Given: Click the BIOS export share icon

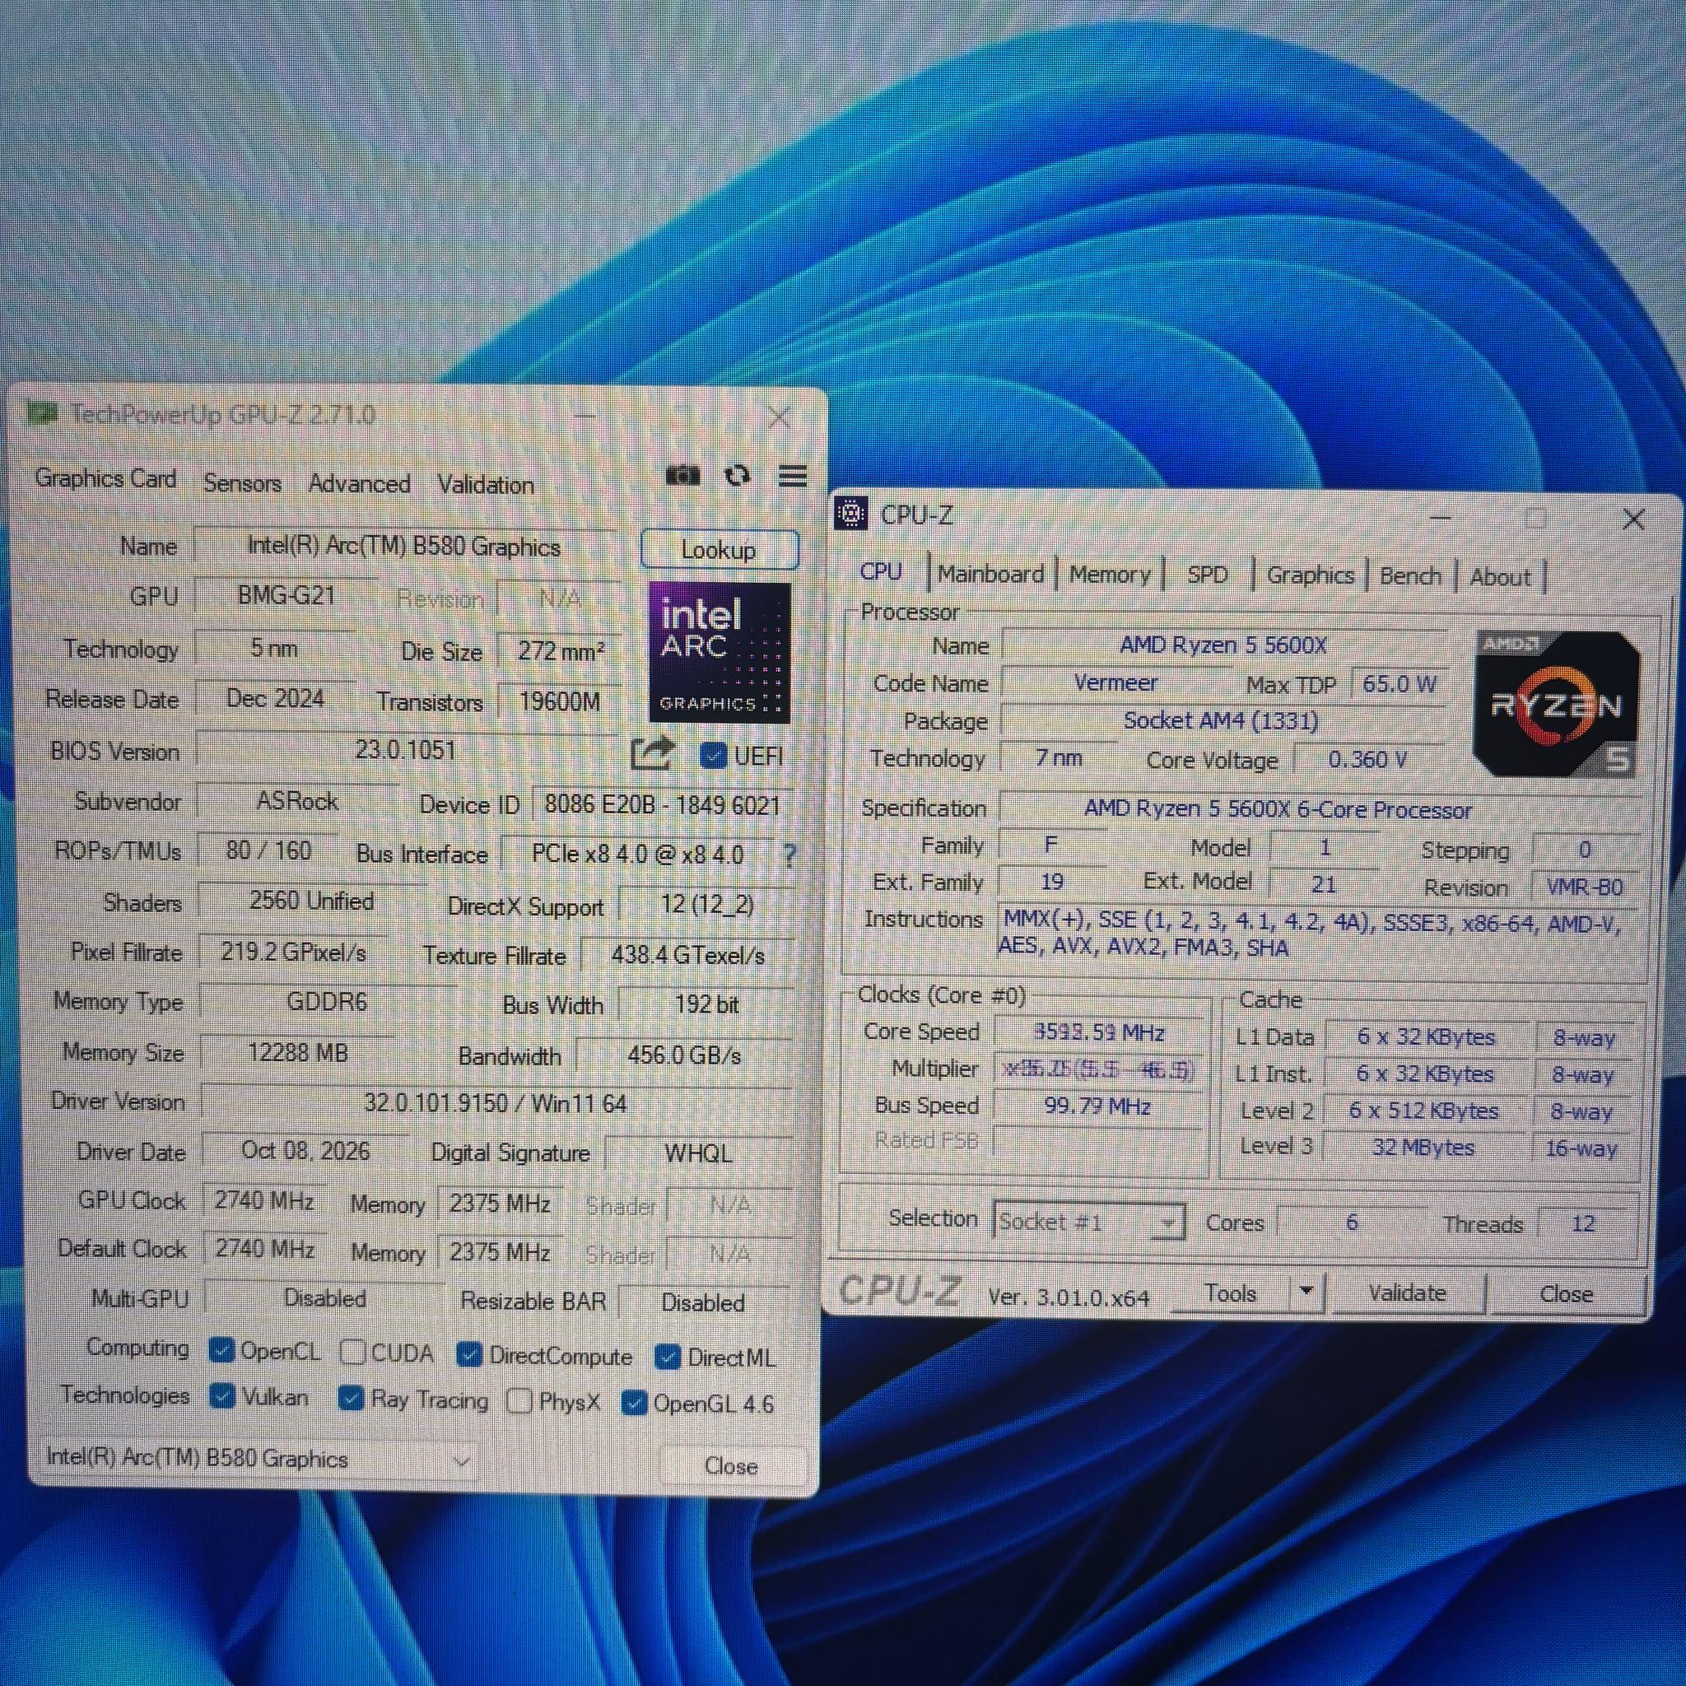Looking at the screenshot, I should coord(653,753).
